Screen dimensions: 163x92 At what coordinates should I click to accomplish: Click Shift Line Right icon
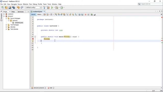[x=82, y=15]
